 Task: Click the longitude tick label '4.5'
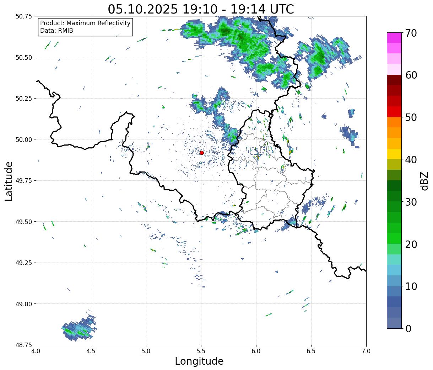click(91, 351)
